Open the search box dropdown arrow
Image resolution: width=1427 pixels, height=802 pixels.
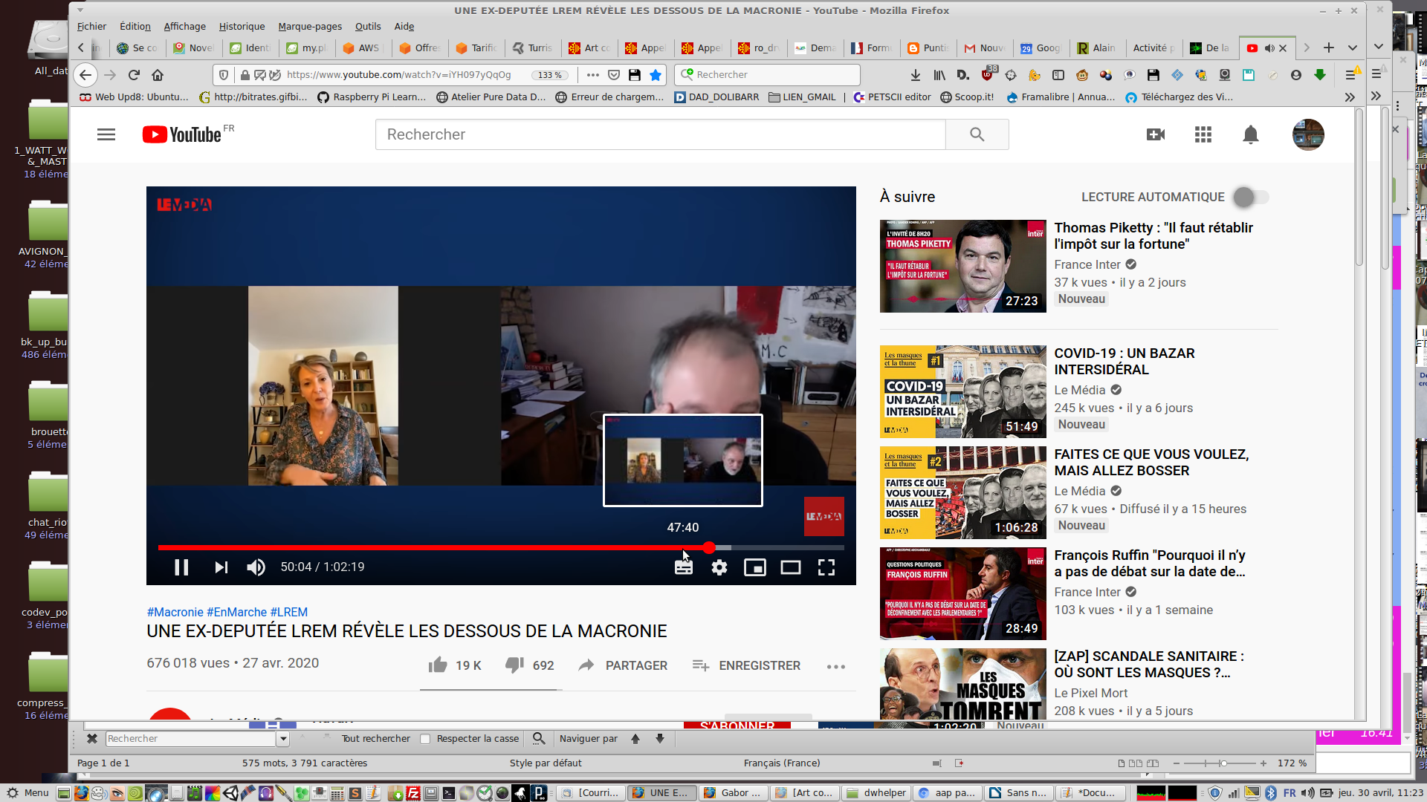click(282, 739)
